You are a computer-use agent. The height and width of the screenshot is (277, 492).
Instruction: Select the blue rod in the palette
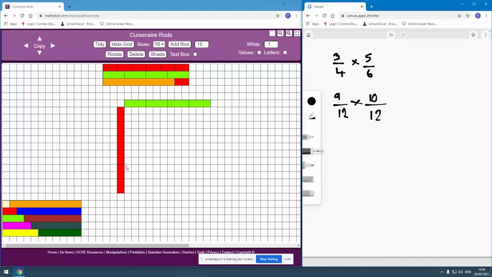[x=49, y=211]
